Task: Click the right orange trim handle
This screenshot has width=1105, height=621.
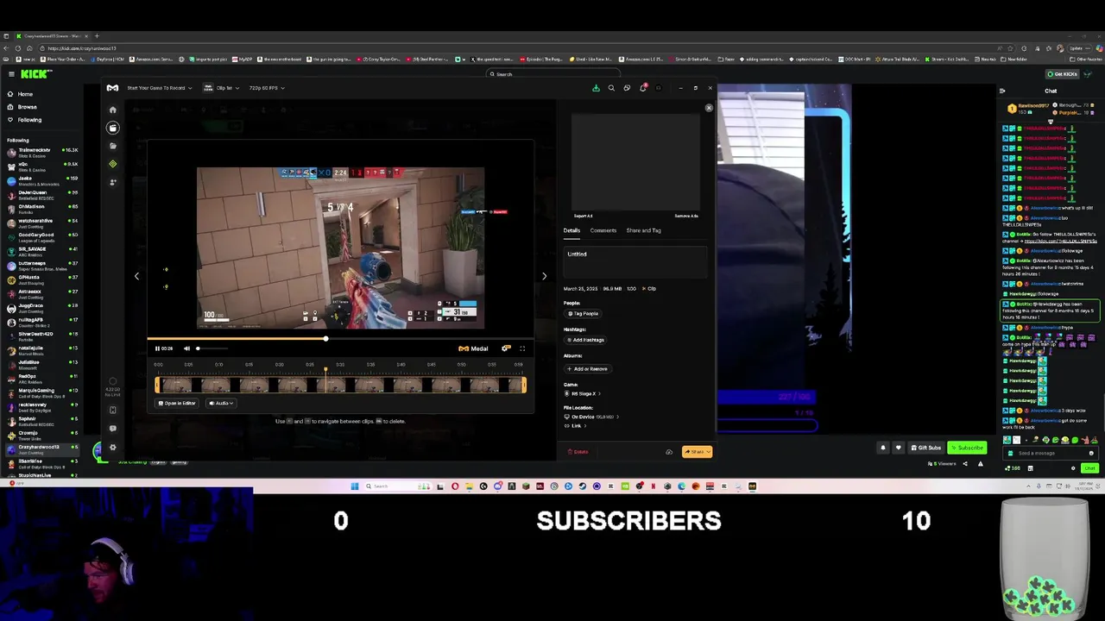Action: (x=524, y=385)
